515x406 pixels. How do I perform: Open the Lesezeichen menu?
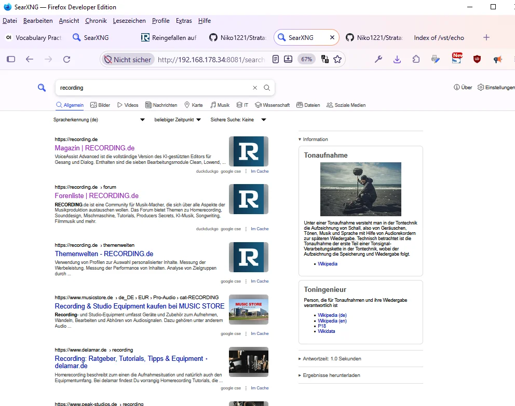coord(129,21)
